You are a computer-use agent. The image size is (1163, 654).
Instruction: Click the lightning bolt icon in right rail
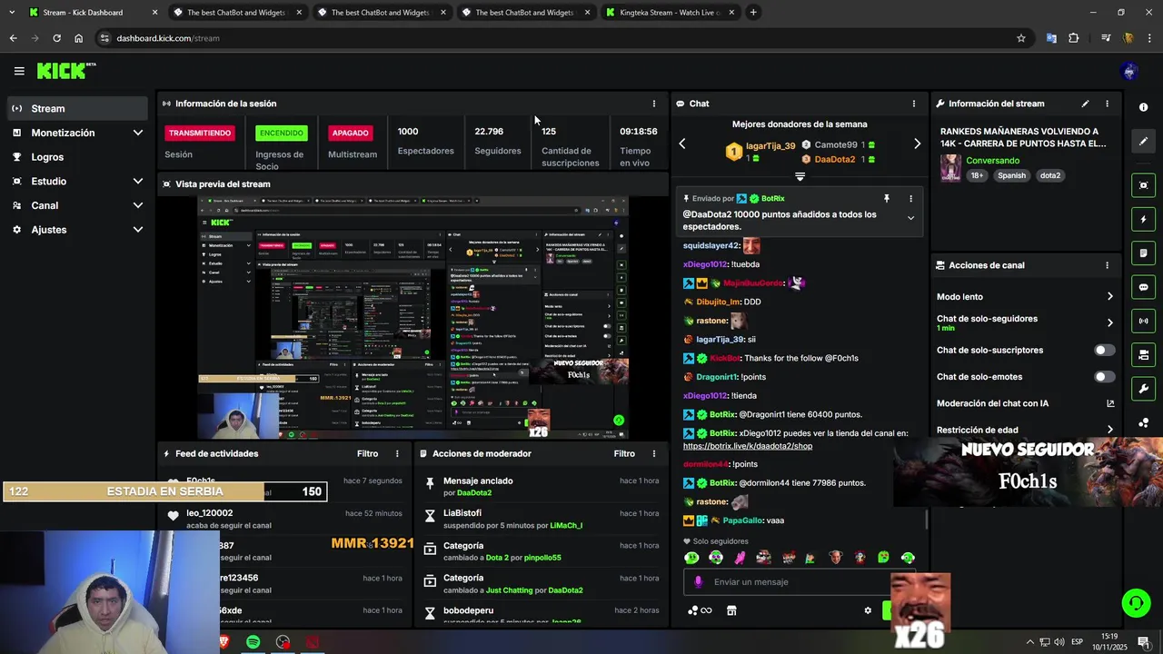click(x=1143, y=219)
